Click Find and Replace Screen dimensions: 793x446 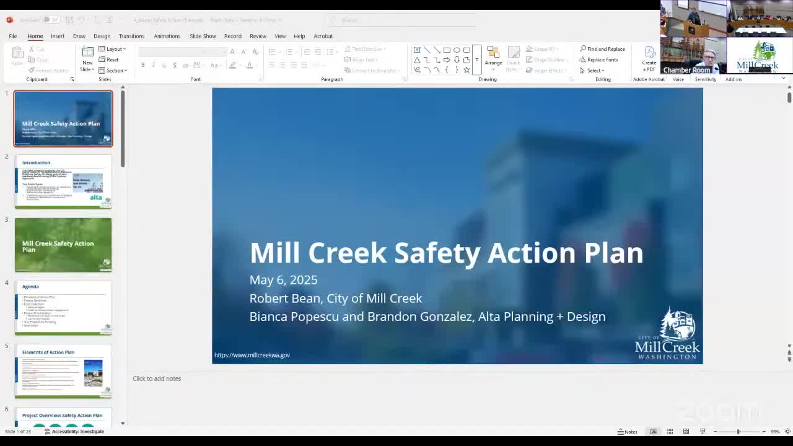(602, 49)
